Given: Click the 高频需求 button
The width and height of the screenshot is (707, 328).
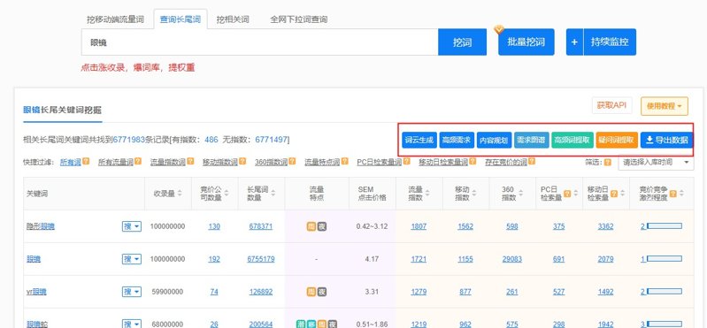Looking at the screenshot, I should pyautogui.click(x=457, y=140).
